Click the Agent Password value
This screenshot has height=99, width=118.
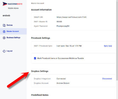63,26
